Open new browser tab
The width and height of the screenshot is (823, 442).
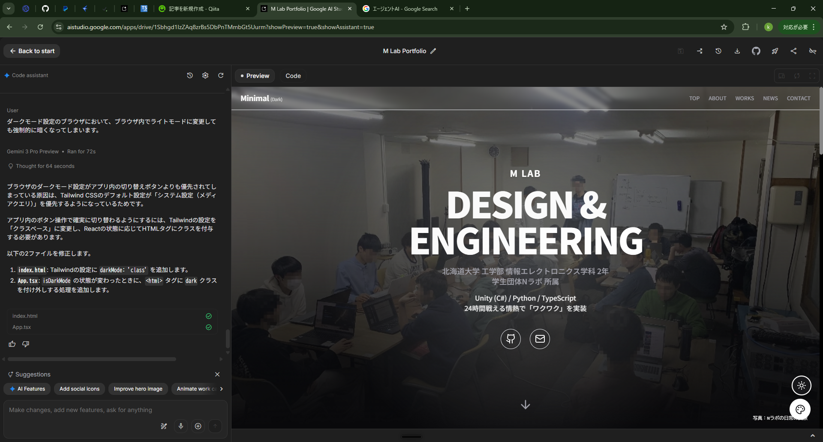pyautogui.click(x=467, y=9)
